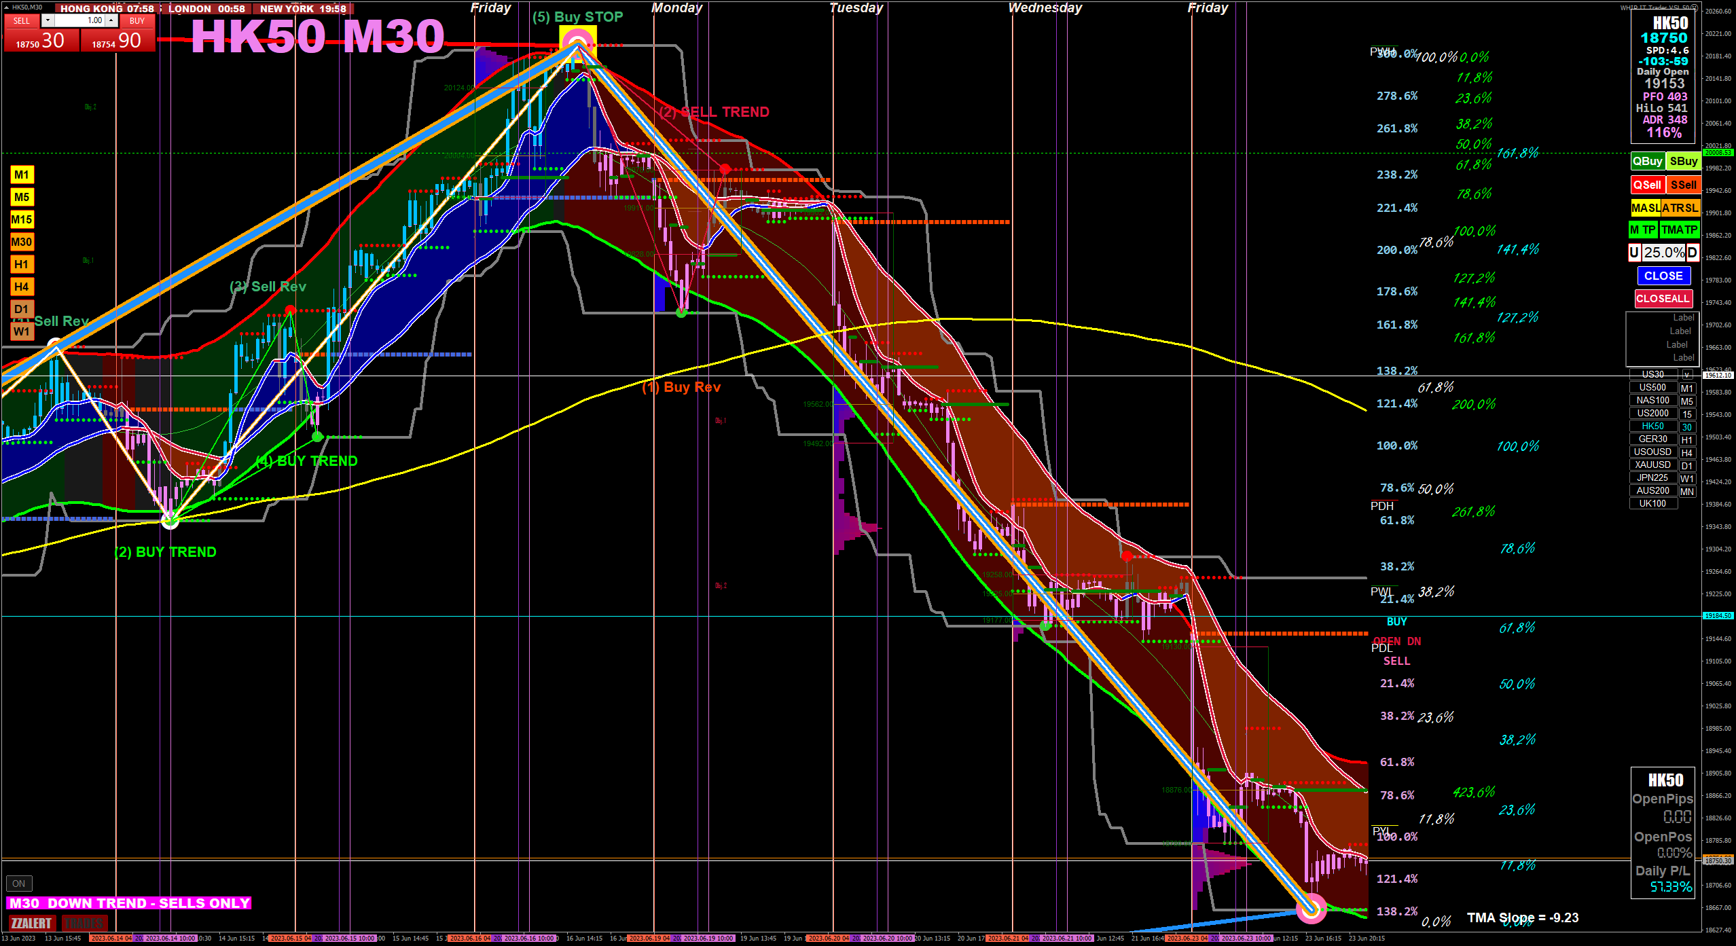Toggle the H4 timeframe on left panel

pyautogui.click(x=22, y=287)
